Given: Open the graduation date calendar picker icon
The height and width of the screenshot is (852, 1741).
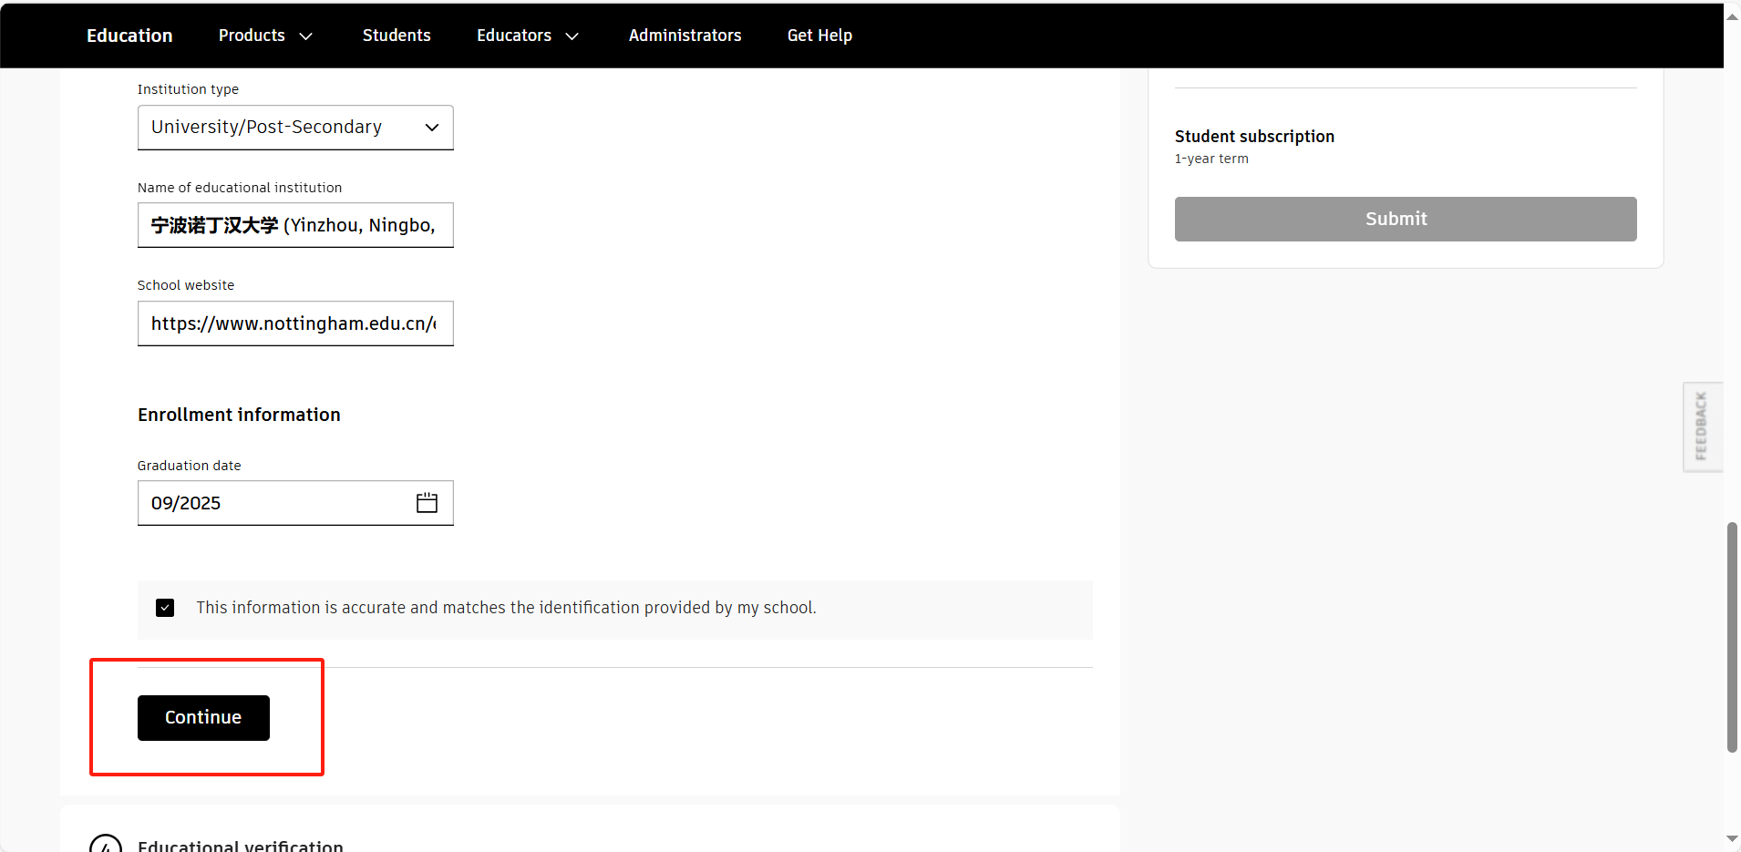Looking at the screenshot, I should pyautogui.click(x=427, y=503).
